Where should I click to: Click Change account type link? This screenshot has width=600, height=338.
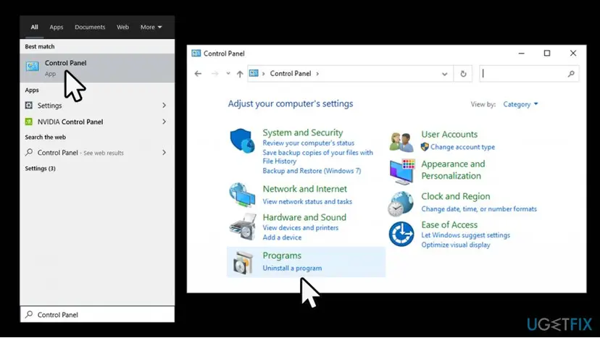462,147
